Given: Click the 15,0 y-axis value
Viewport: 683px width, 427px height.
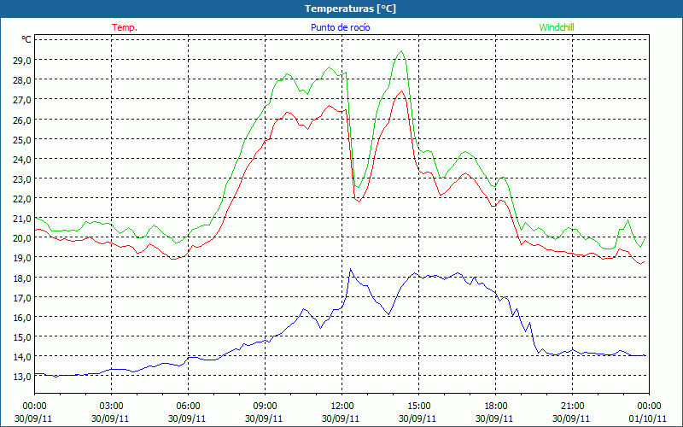Looking at the screenshot, I should pyautogui.click(x=22, y=337).
